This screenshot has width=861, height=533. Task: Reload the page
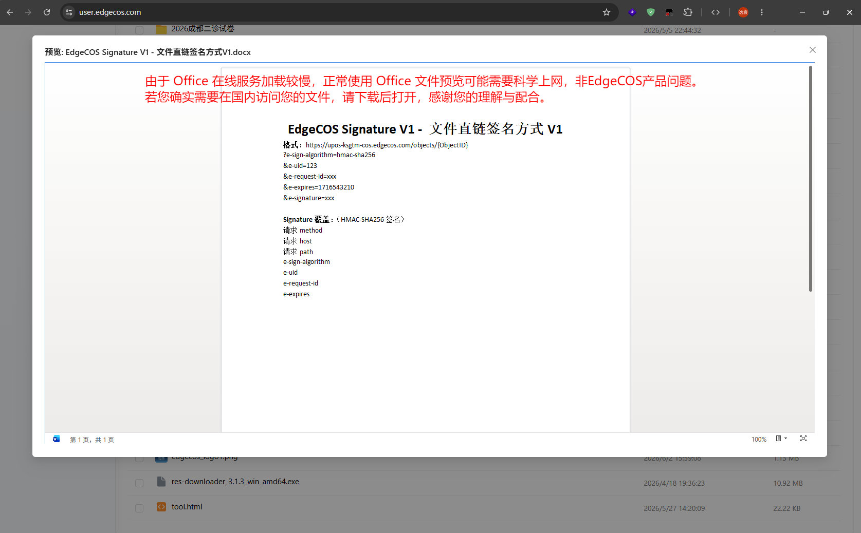point(47,12)
